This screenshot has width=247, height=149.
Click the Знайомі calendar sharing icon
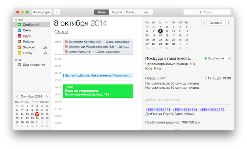[45, 47]
